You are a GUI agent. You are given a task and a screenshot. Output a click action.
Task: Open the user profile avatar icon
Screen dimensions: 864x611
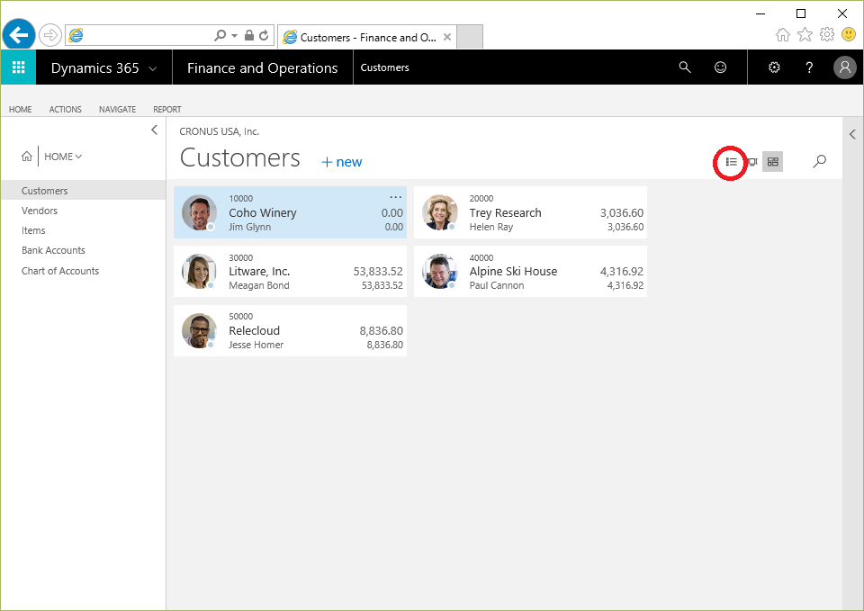click(845, 67)
